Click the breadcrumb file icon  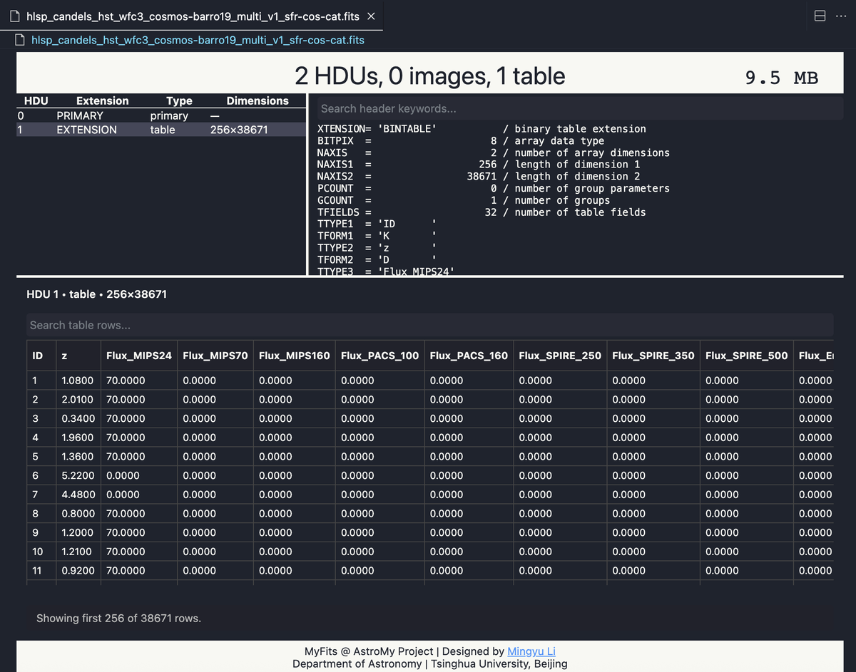tap(21, 40)
